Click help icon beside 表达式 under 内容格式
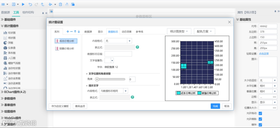 coord(137,47)
